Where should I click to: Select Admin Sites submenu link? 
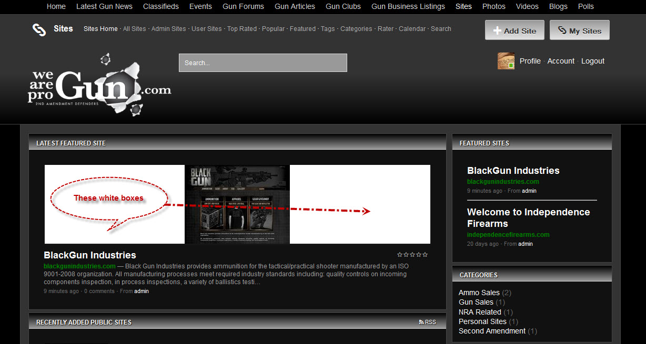click(169, 29)
